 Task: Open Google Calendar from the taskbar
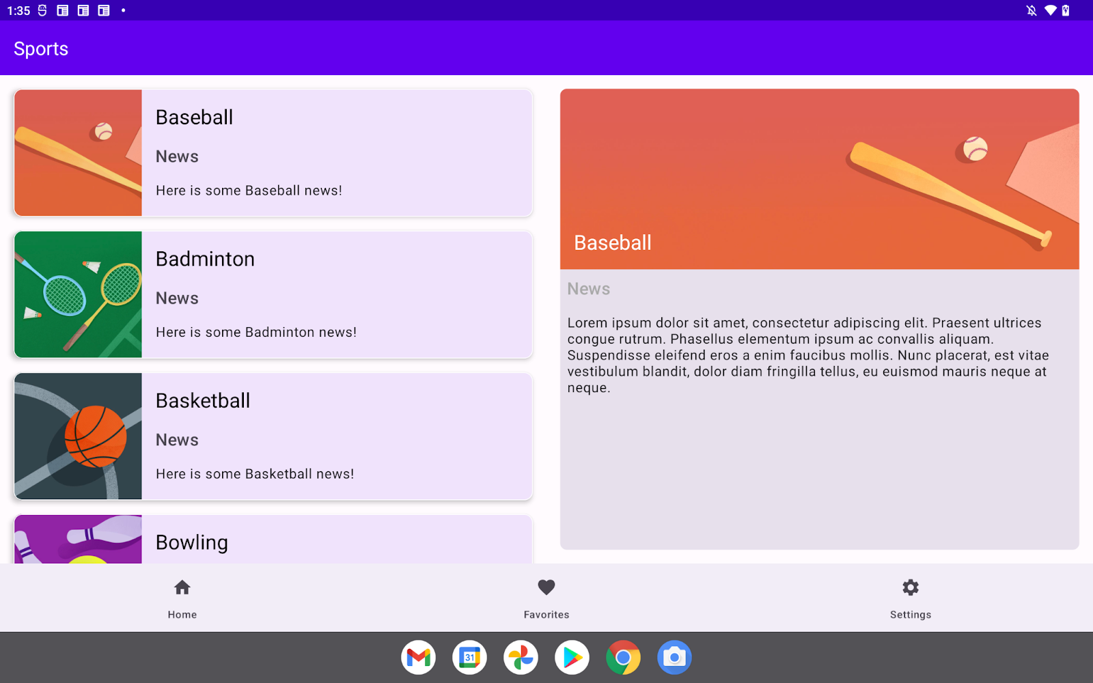point(469,657)
